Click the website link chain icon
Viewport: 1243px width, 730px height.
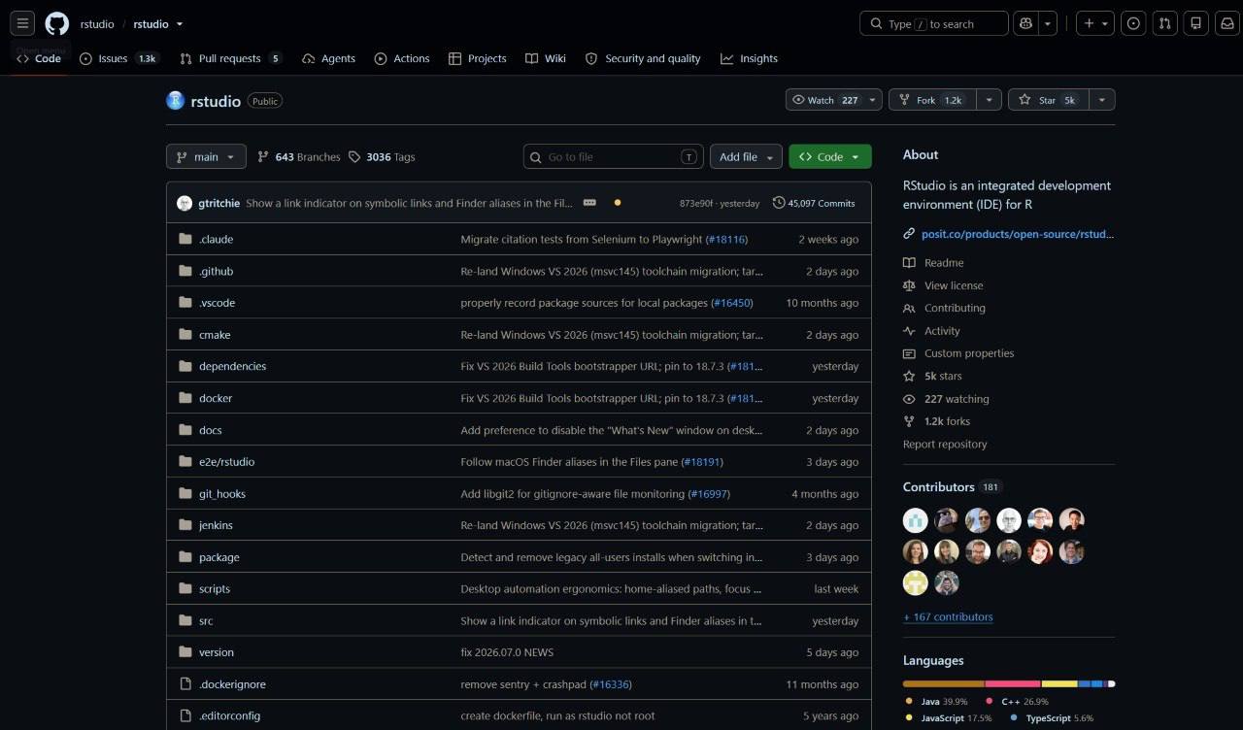click(x=909, y=233)
